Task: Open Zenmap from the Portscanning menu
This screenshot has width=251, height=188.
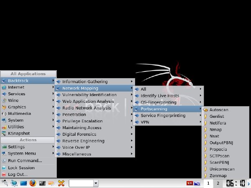Action: (225, 175)
